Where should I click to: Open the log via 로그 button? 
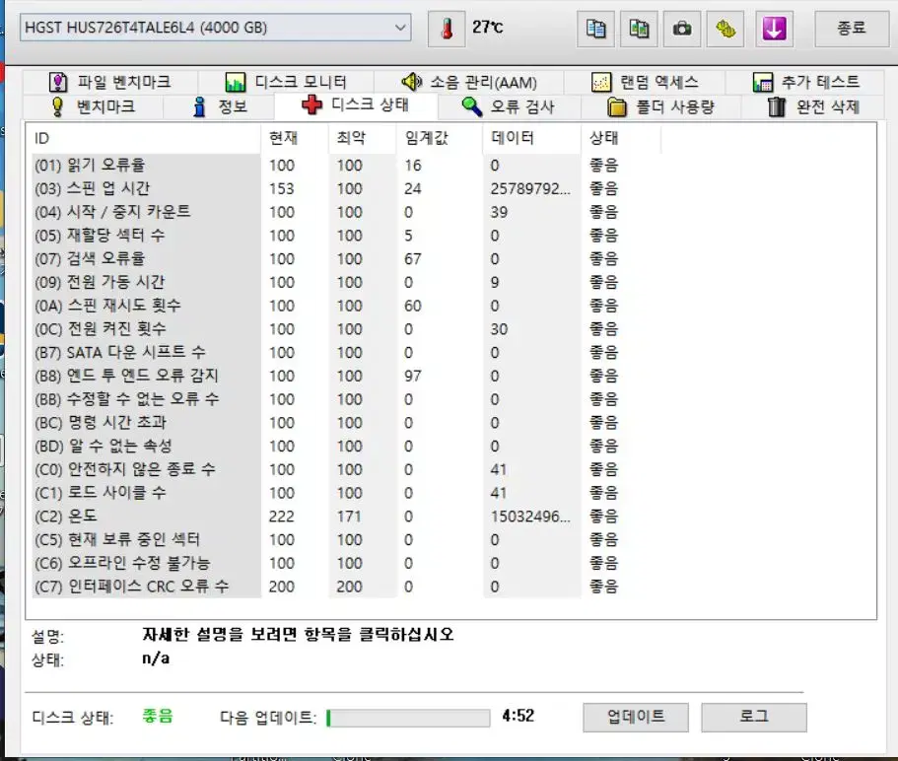[753, 717]
